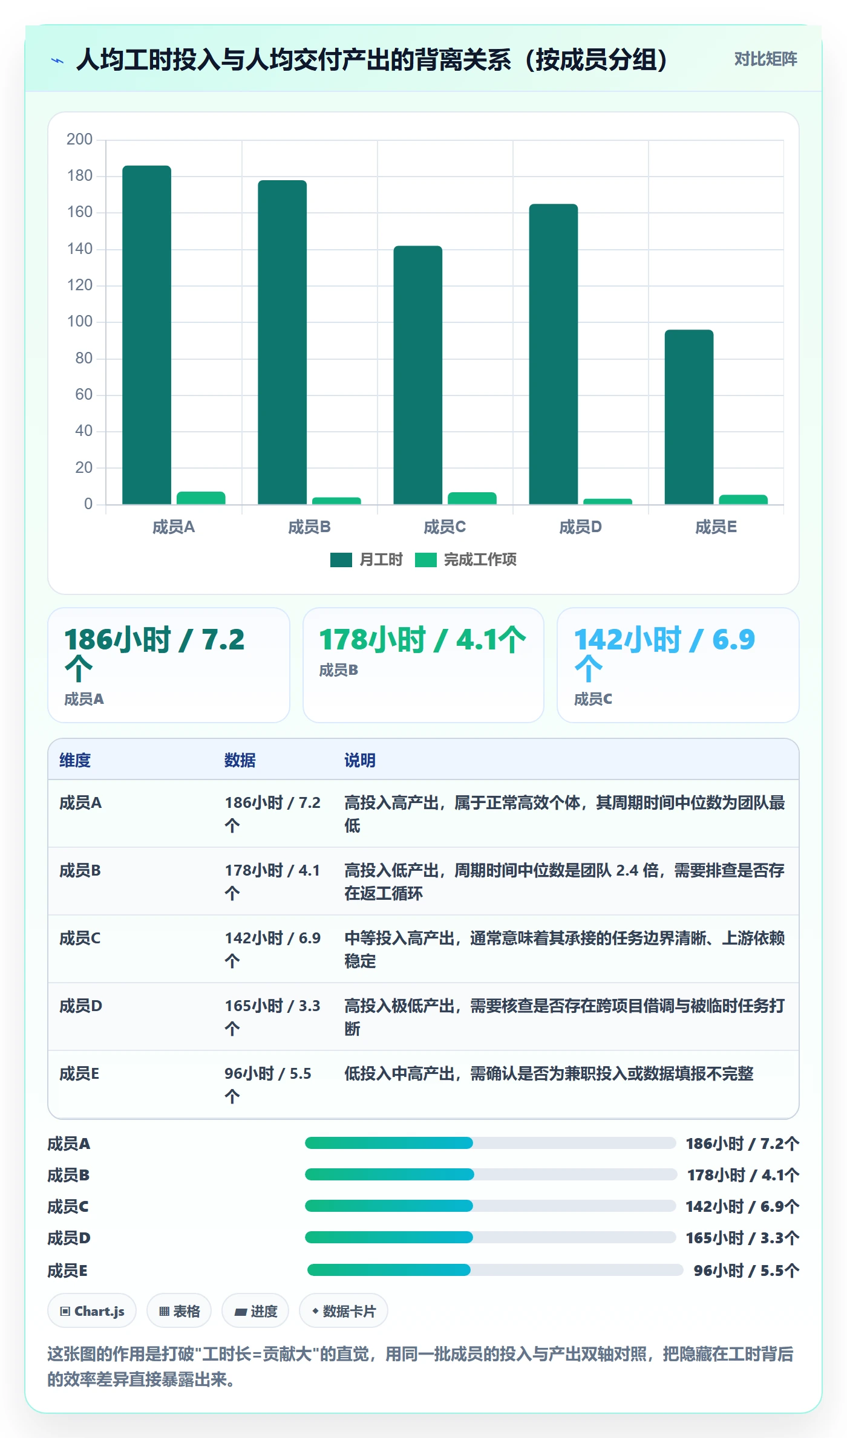
Task: Select the 165小时 / 3.3个 table cell
Action: coord(272,1017)
